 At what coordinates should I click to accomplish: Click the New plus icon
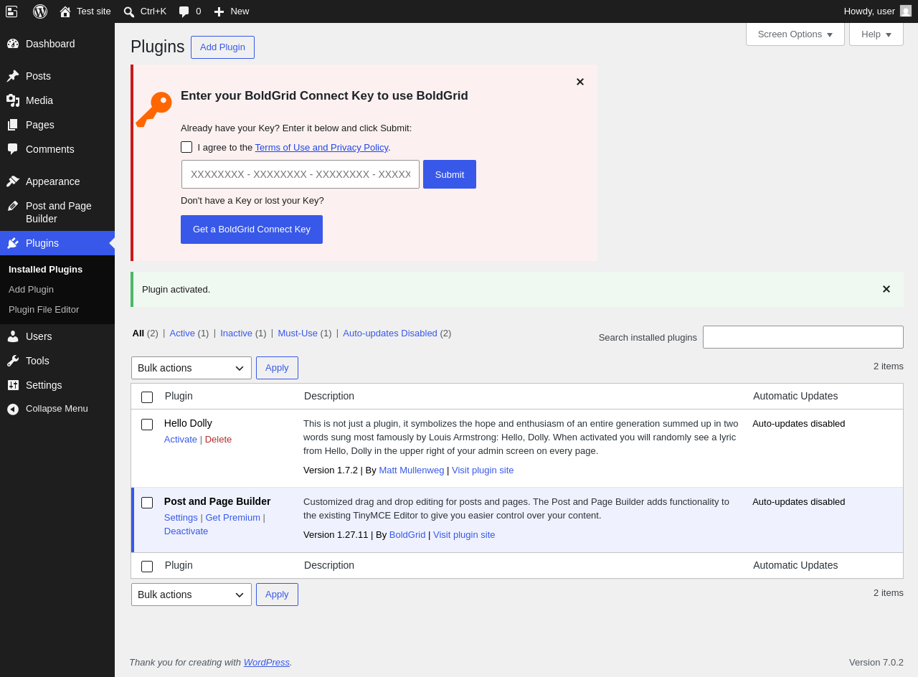coord(219,11)
